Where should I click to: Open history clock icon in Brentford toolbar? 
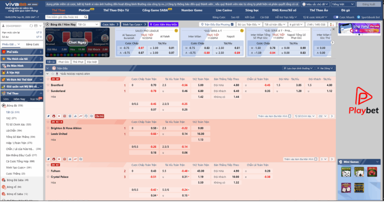tap(86, 116)
